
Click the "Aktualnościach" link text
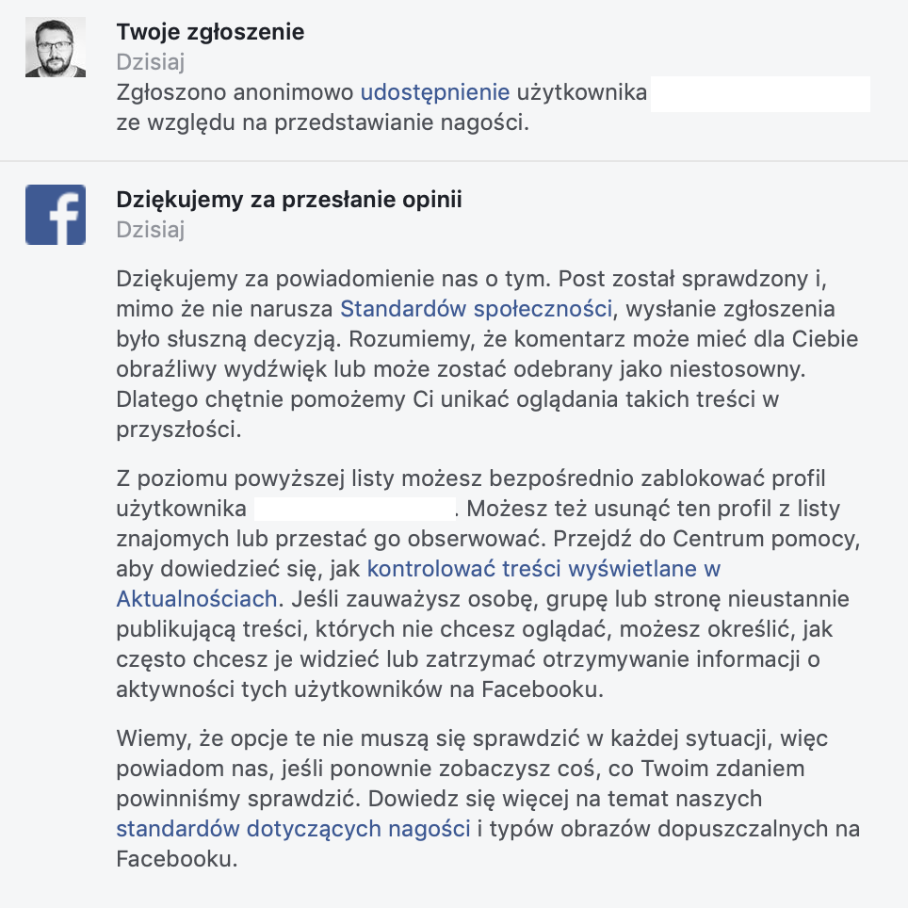pos(197,599)
